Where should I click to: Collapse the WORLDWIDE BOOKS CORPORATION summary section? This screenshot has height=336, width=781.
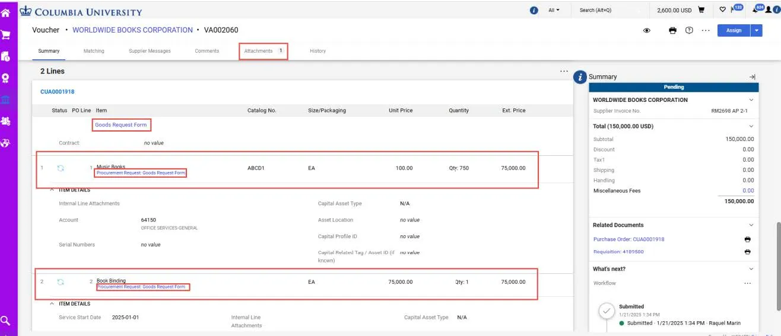(751, 100)
